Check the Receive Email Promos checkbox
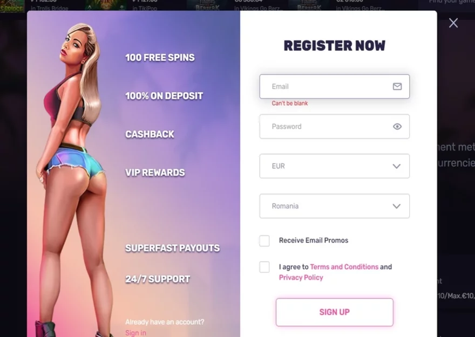475x337 pixels. [x=264, y=241]
